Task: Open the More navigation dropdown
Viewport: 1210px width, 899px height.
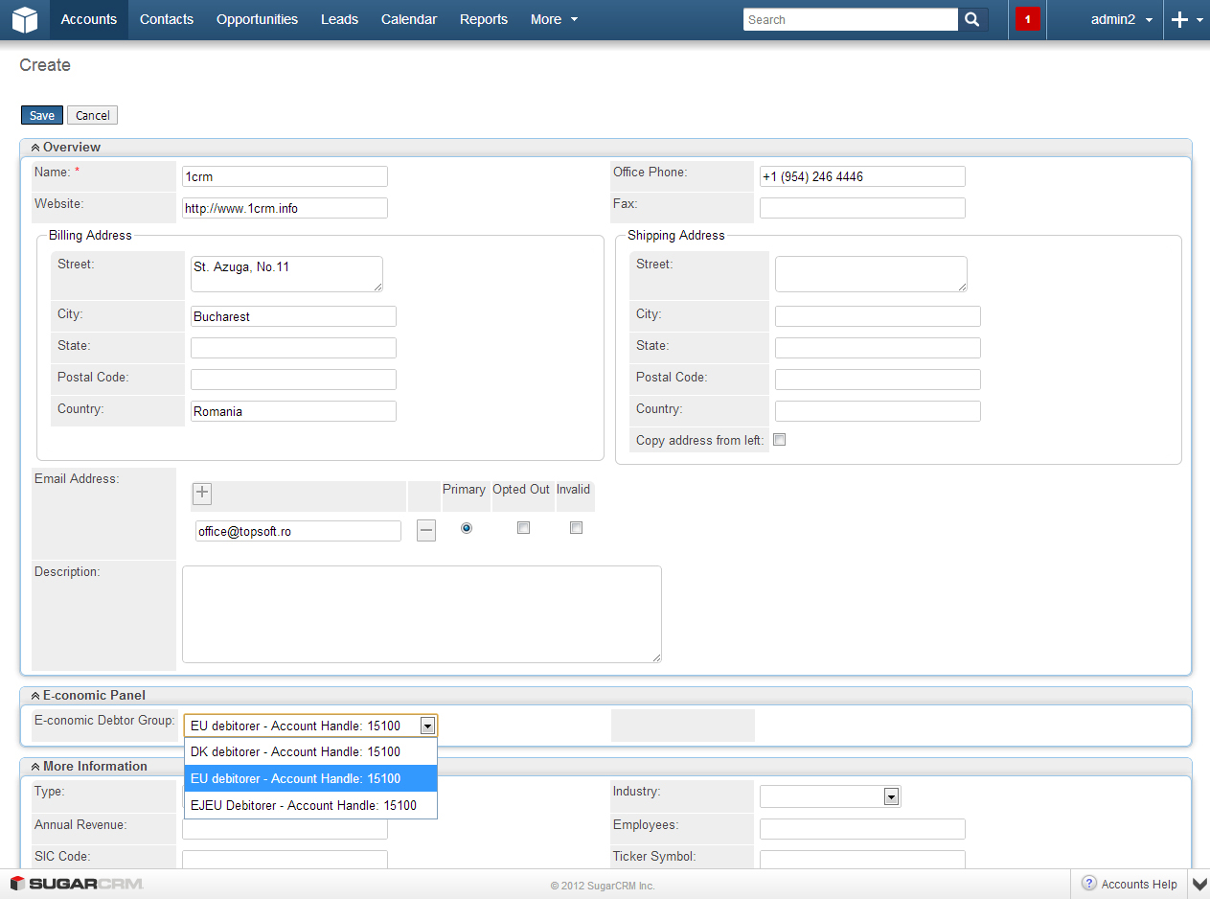Action: pyautogui.click(x=554, y=19)
